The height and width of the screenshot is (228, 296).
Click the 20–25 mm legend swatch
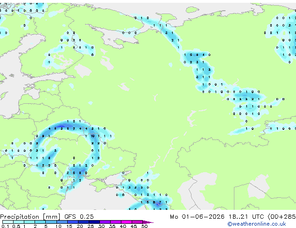pos(83,222)
